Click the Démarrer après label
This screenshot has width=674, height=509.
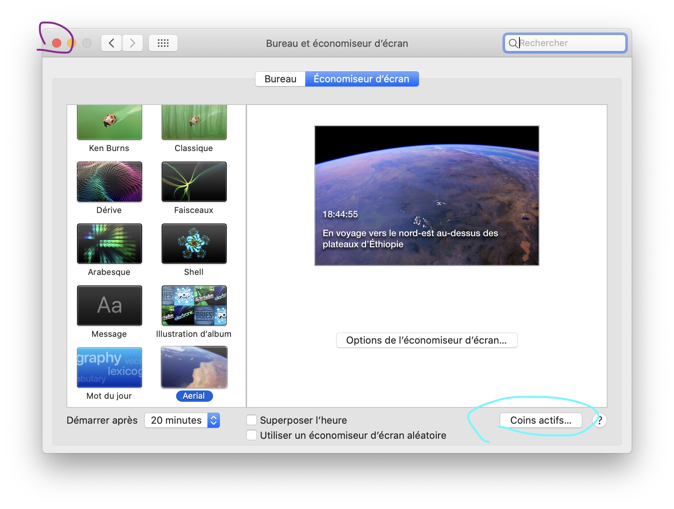coord(102,420)
